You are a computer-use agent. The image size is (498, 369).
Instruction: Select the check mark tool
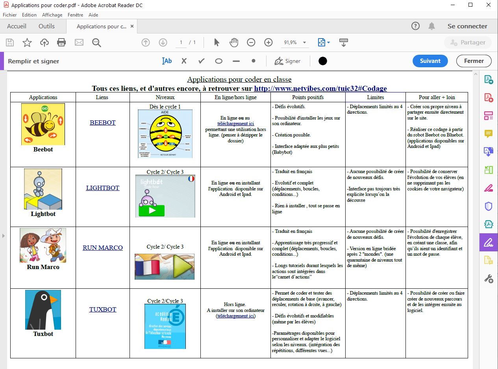point(202,61)
